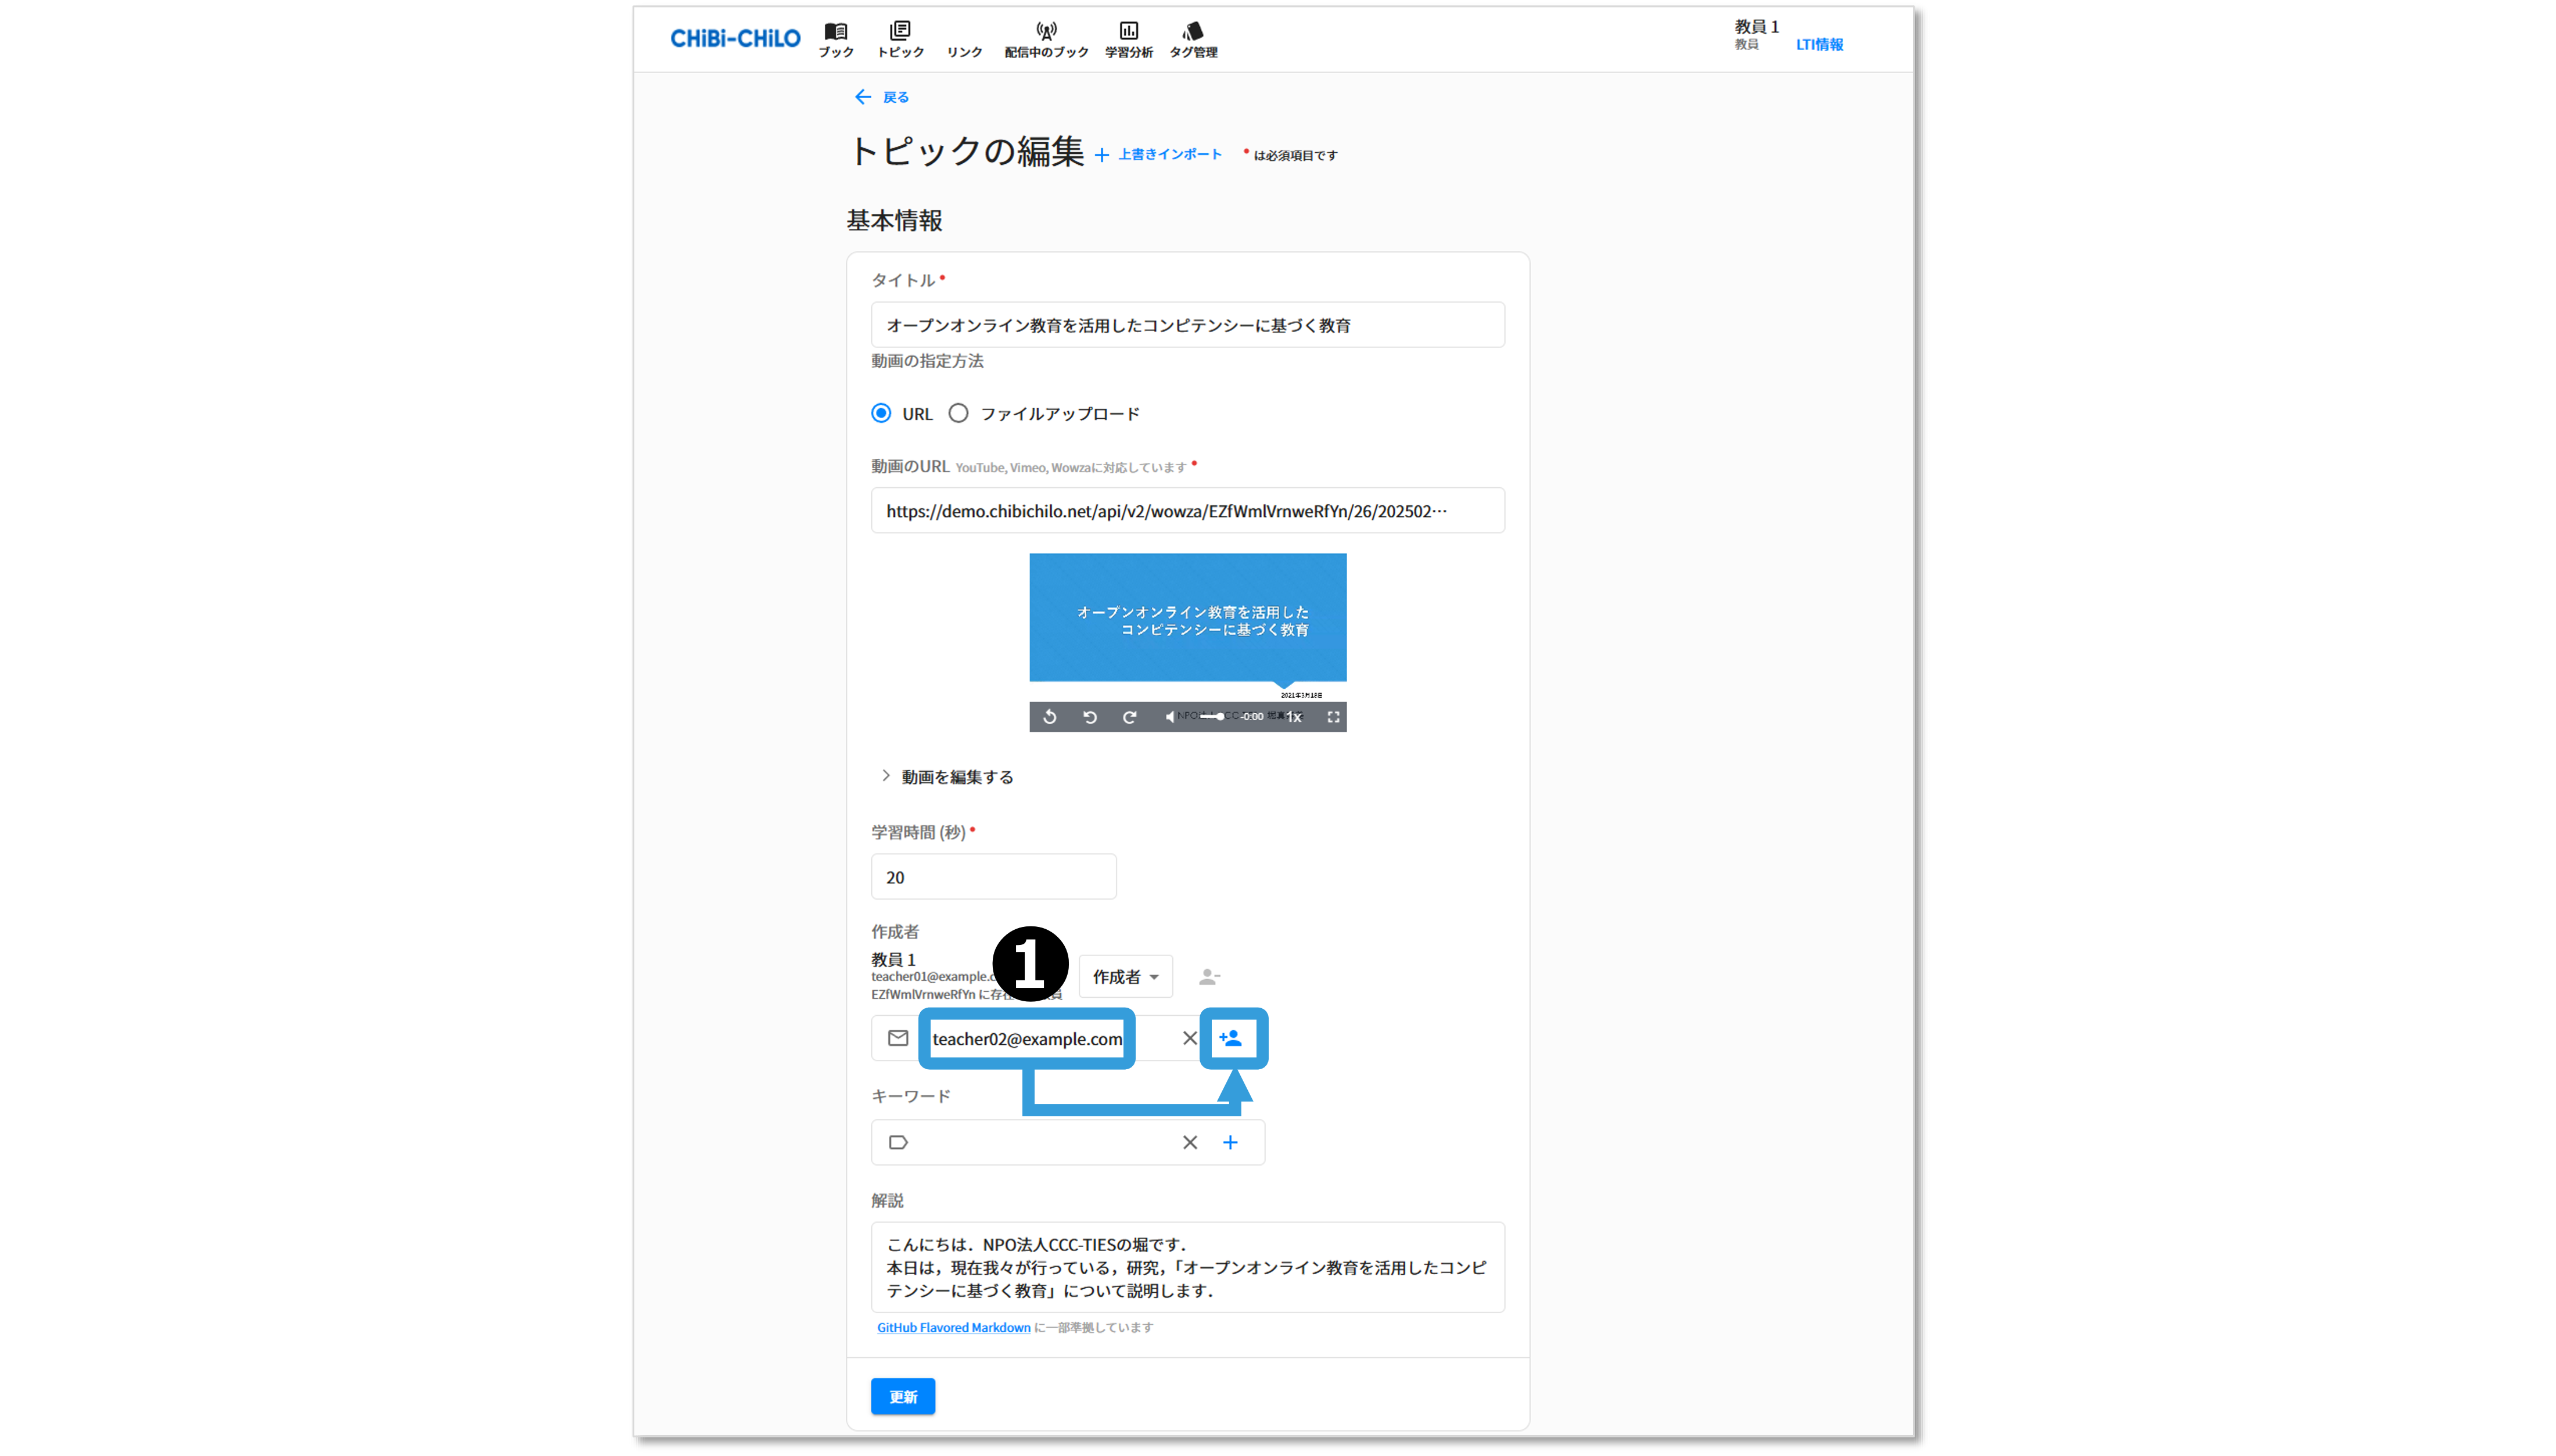
Task: Select the URL radio button
Action: point(881,413)
